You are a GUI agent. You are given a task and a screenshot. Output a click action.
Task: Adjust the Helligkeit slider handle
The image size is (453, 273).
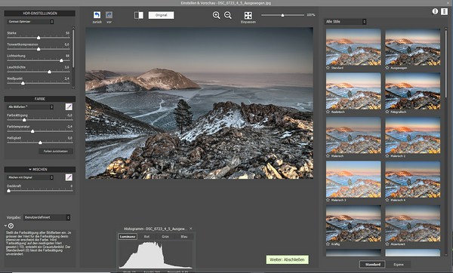pyautogui.click(x=40, y=143)
